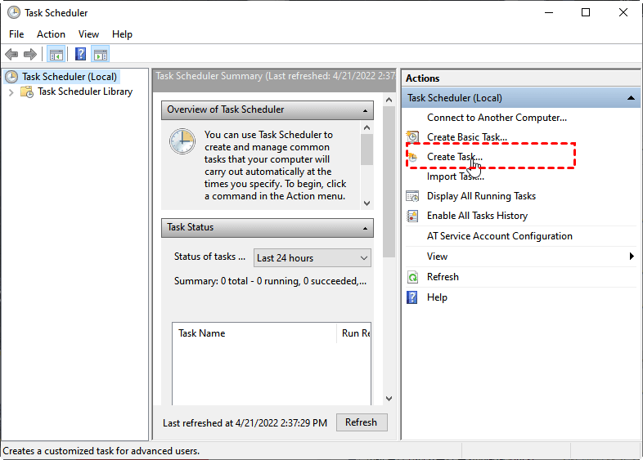
Task: Click Connect to Another Computer...
Action: tap(497, 118)
